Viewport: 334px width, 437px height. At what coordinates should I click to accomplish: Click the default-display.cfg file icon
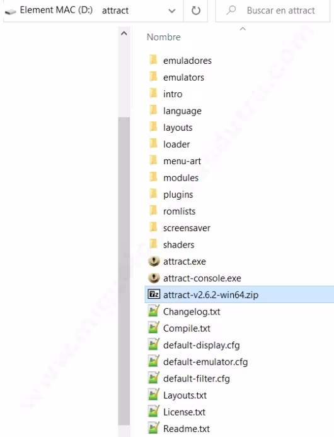154,344
